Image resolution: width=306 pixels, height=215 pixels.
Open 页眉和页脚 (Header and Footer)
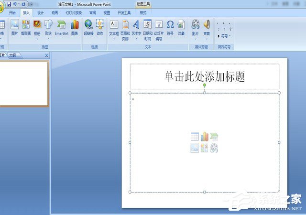coord(125,28)
